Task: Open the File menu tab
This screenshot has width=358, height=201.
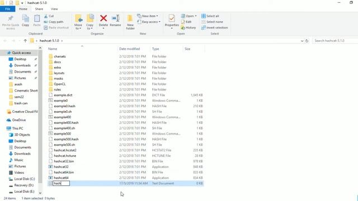Action: 7,9
